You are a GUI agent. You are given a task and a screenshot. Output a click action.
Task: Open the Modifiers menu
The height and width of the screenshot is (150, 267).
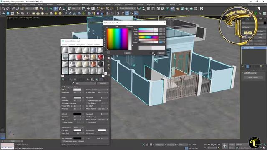[x=50, y=5]
